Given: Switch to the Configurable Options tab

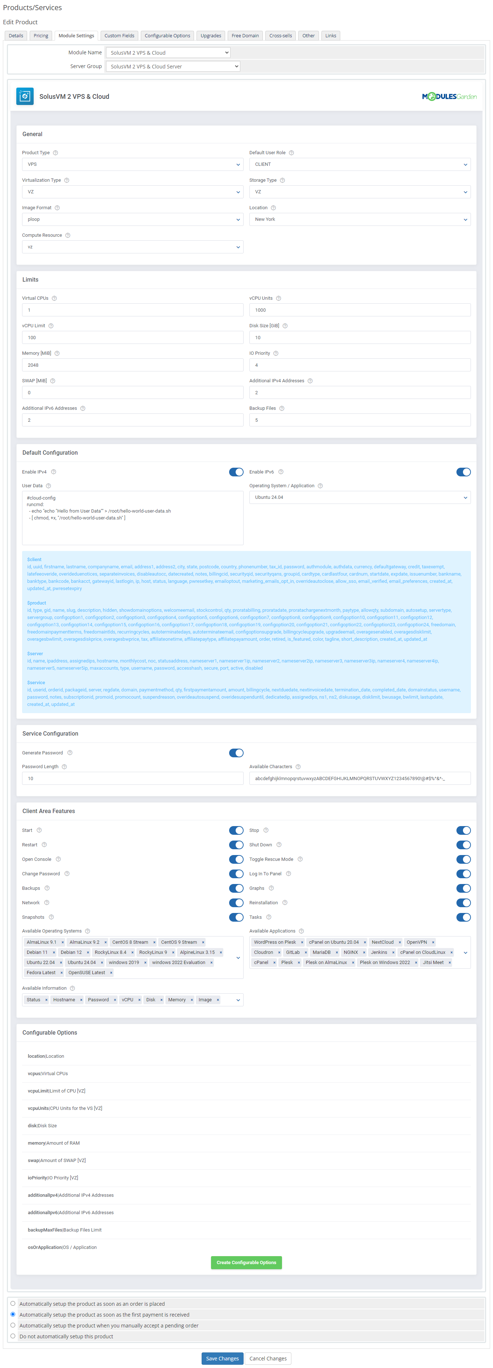Looking at the screenshot, I should click(x=167, y=35).
